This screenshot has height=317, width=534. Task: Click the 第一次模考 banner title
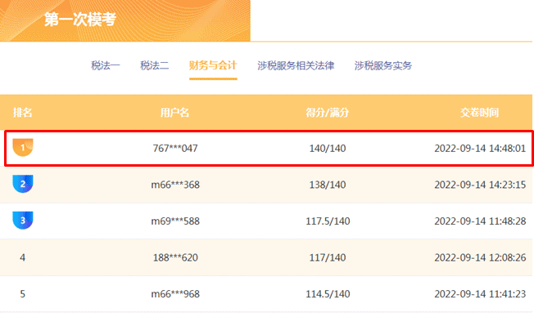click(x=80, y=20)
